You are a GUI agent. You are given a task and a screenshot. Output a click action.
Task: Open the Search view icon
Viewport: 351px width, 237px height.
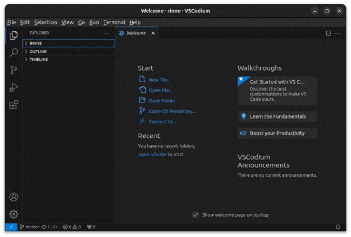[13, 52]
